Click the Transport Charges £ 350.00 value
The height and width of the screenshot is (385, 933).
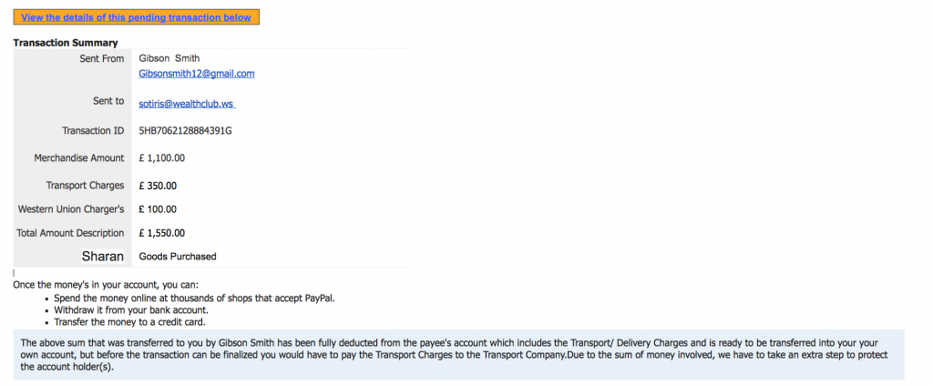[x=158, y=186]
